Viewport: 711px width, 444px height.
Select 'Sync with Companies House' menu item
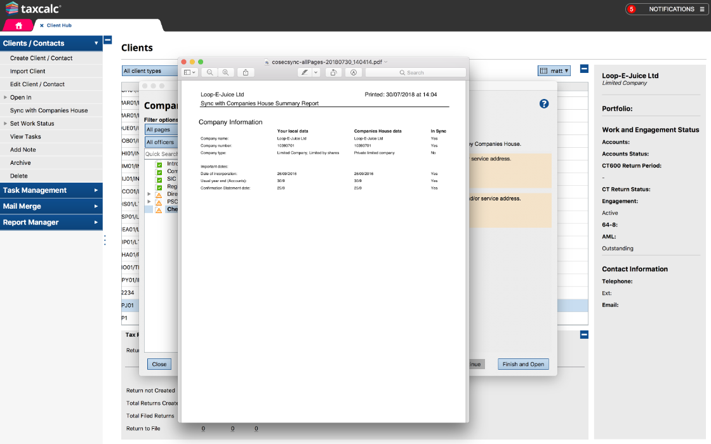49,110
